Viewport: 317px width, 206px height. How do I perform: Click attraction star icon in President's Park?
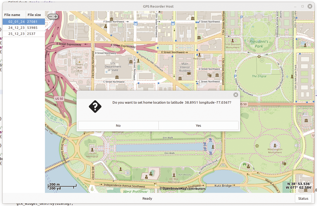pyautogui.click(x=259, y=56)
